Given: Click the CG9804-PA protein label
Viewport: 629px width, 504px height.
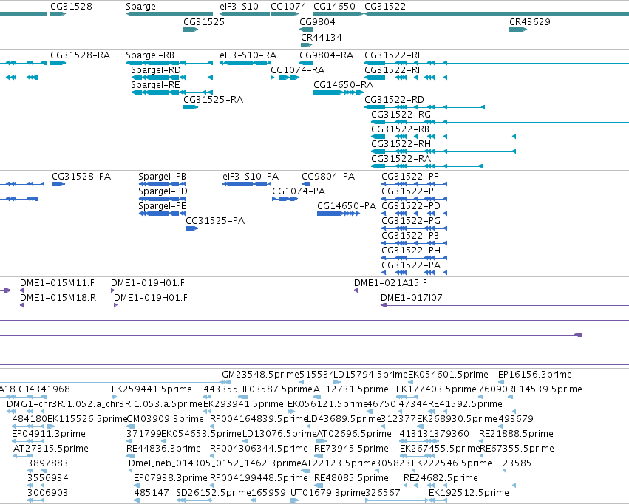Looking at the screenshot, I should click(x=328, y=177).
